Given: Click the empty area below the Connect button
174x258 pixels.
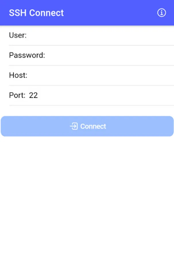Looking at the screenshot, I should (x=87, y=196).
